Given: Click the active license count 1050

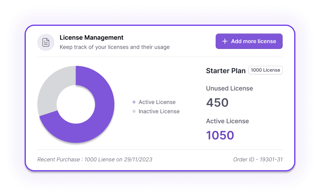Looking at the screenshot, I should coord(220,136).
